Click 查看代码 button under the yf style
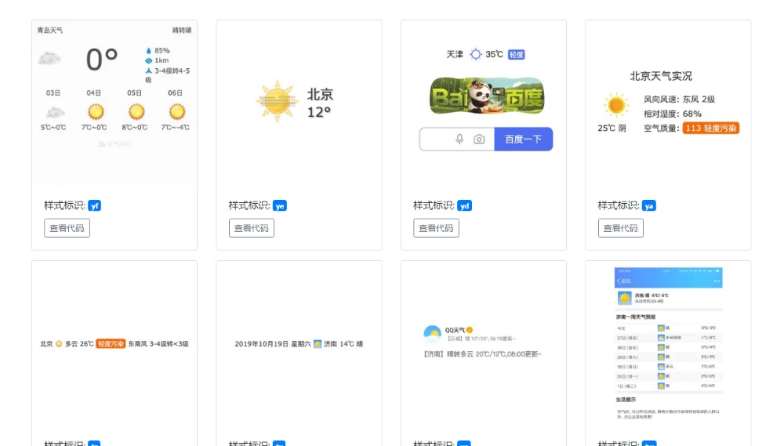Viewport: 784px width, 446px height. point(67,228)
